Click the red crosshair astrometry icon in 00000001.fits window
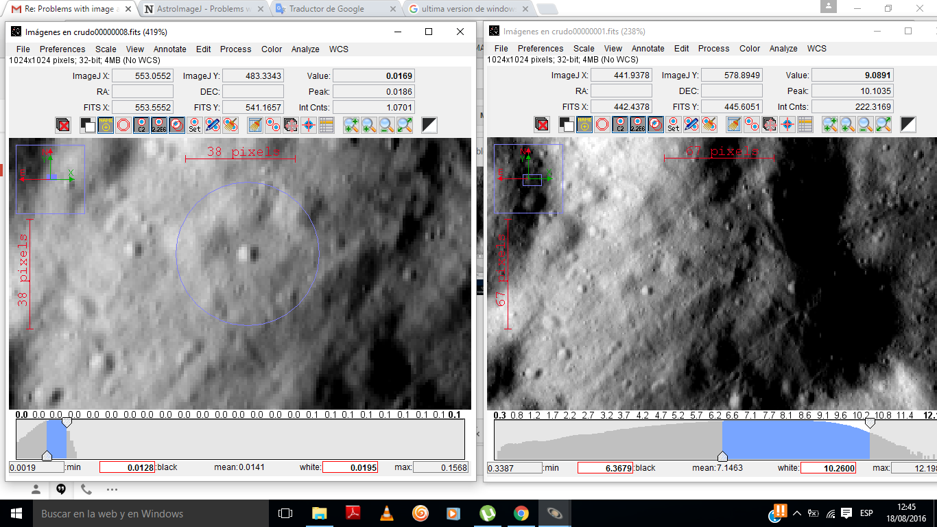 click(x=787, y=124)
